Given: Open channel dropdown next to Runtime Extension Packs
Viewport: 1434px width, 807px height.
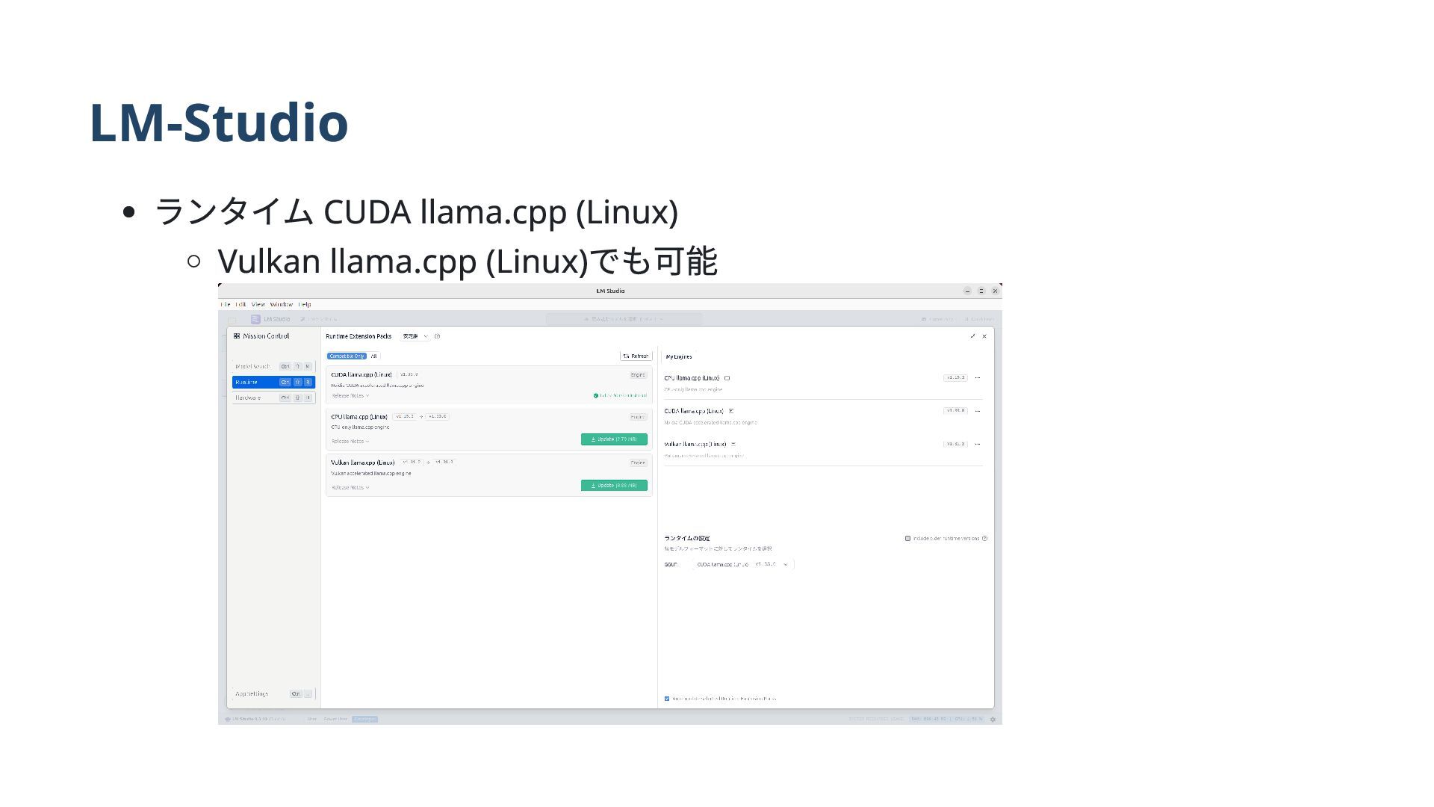Looking at the screenshot, I should click(415, 336).
